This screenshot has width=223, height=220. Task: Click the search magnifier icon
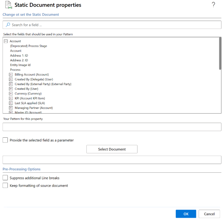click(x=8, y=25)
